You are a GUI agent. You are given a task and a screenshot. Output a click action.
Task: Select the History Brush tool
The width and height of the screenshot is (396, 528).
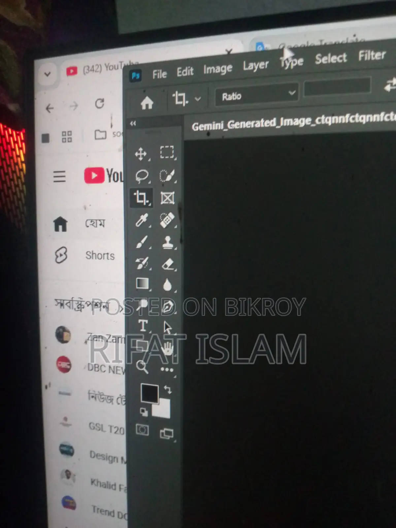pos(143,263)
